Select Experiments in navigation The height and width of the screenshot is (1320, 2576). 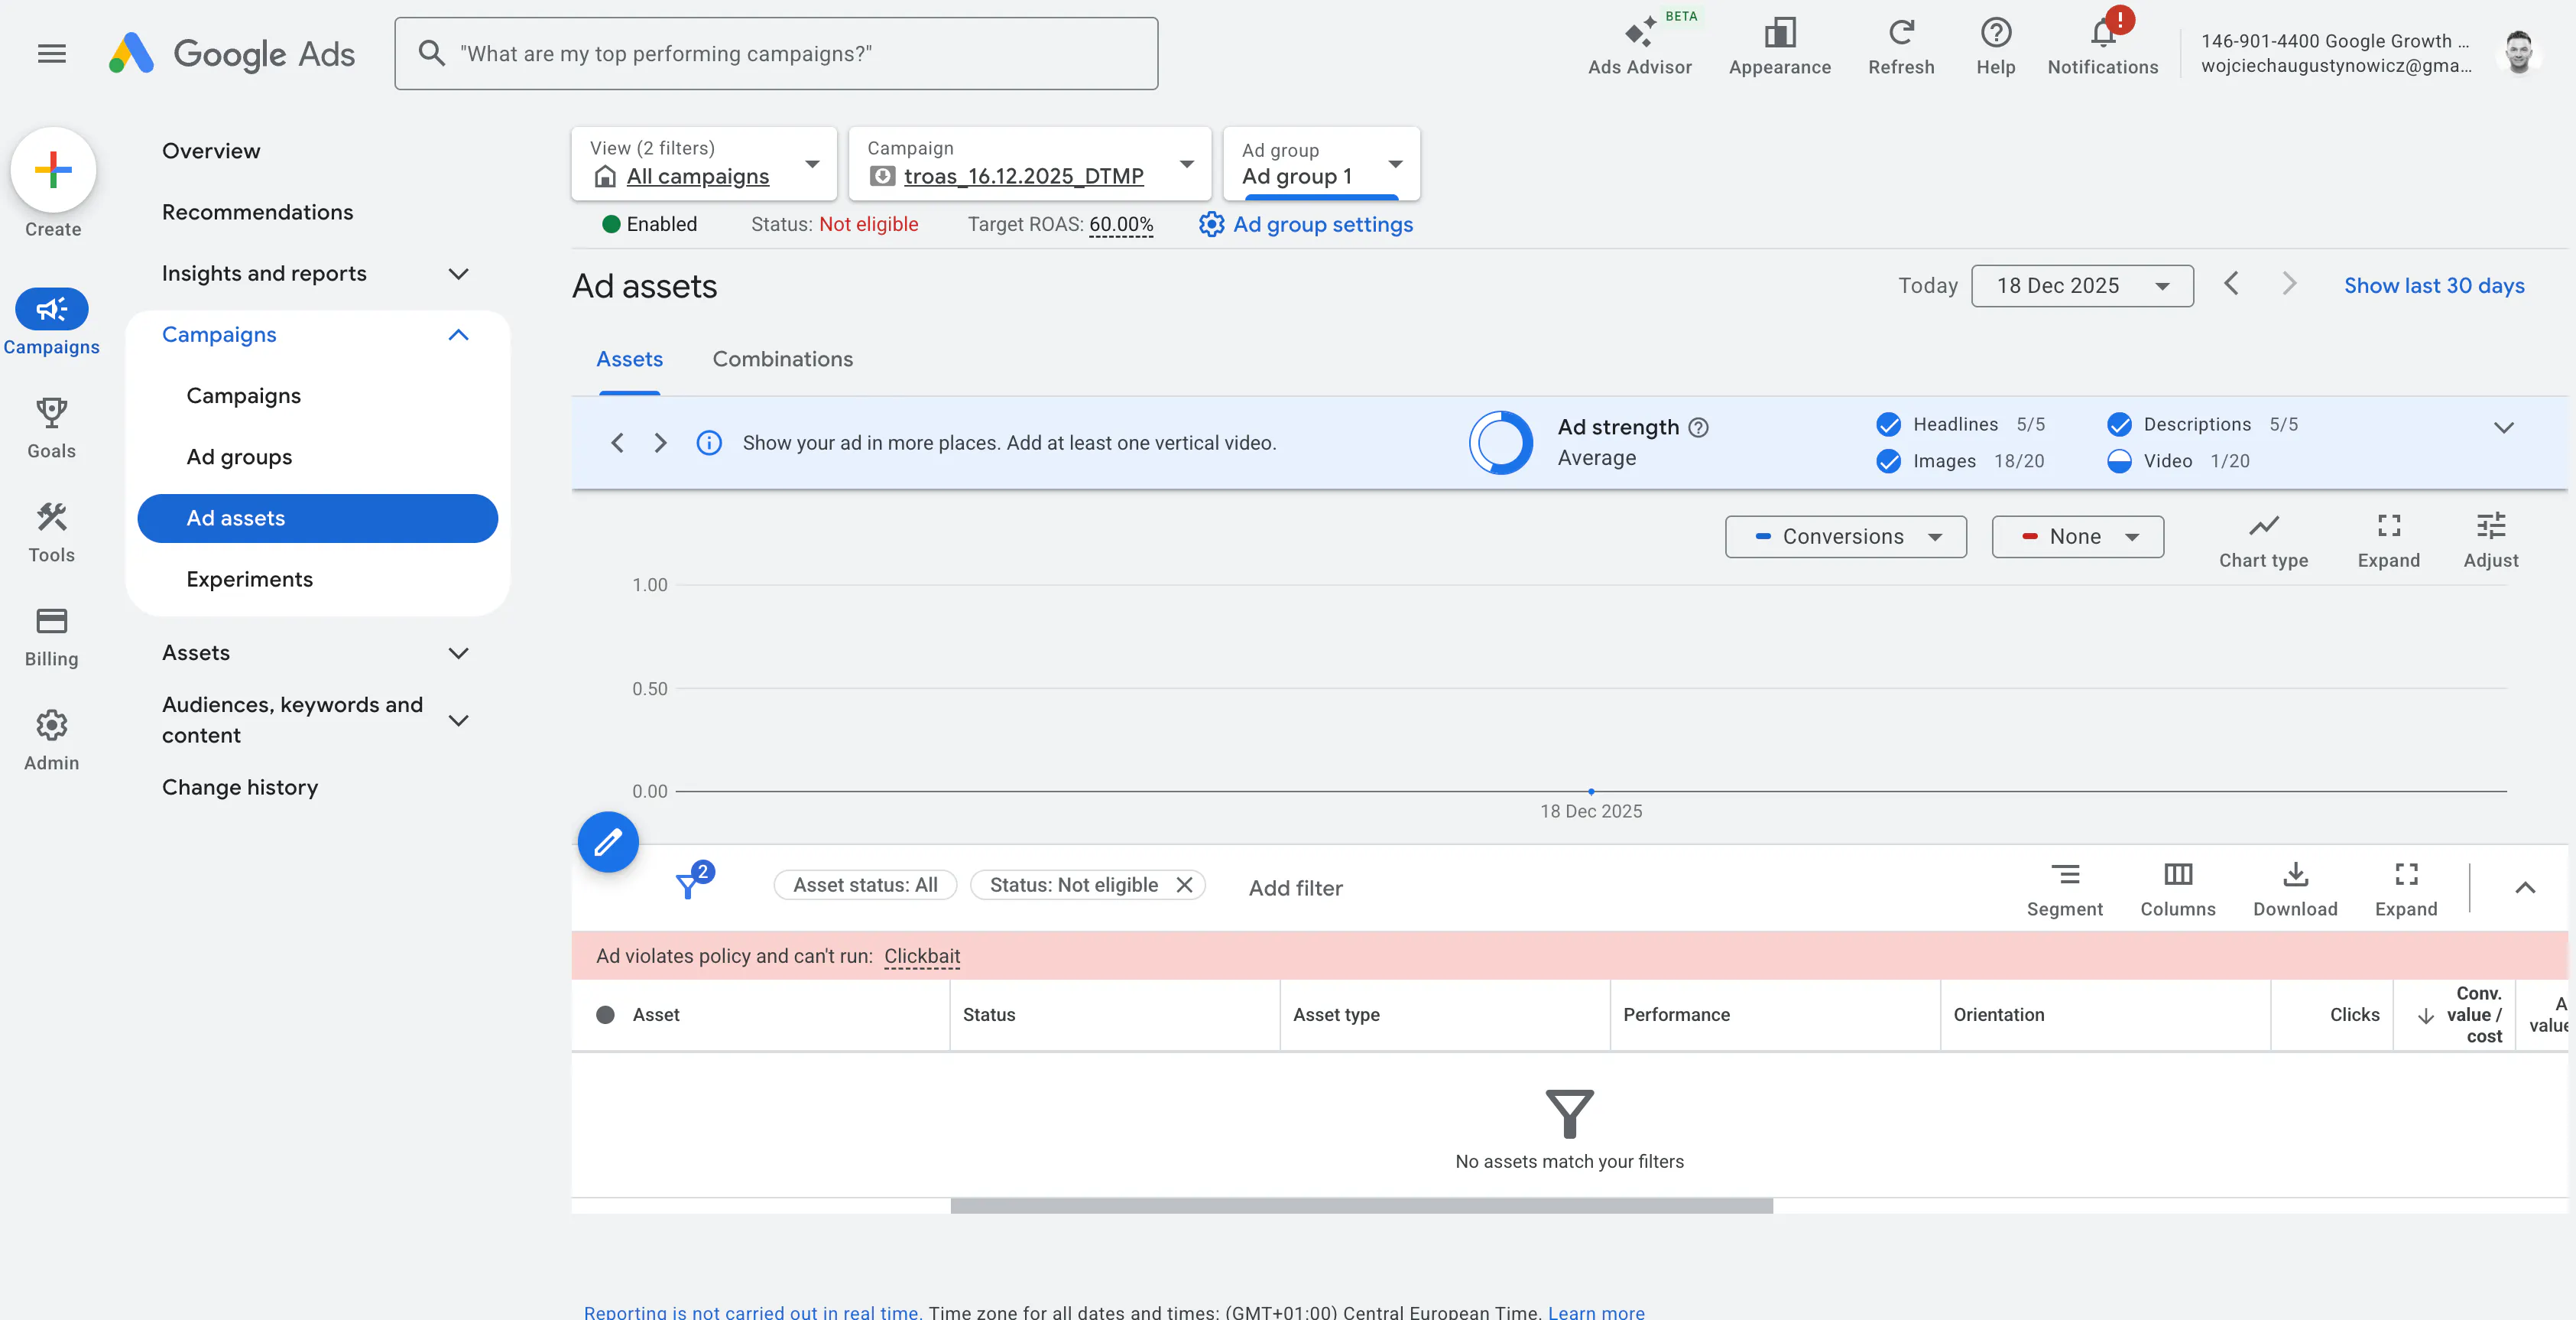click(249, 580)
